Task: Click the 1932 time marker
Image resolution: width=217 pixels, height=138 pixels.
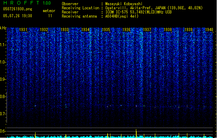Action: (x=44, y=29)
